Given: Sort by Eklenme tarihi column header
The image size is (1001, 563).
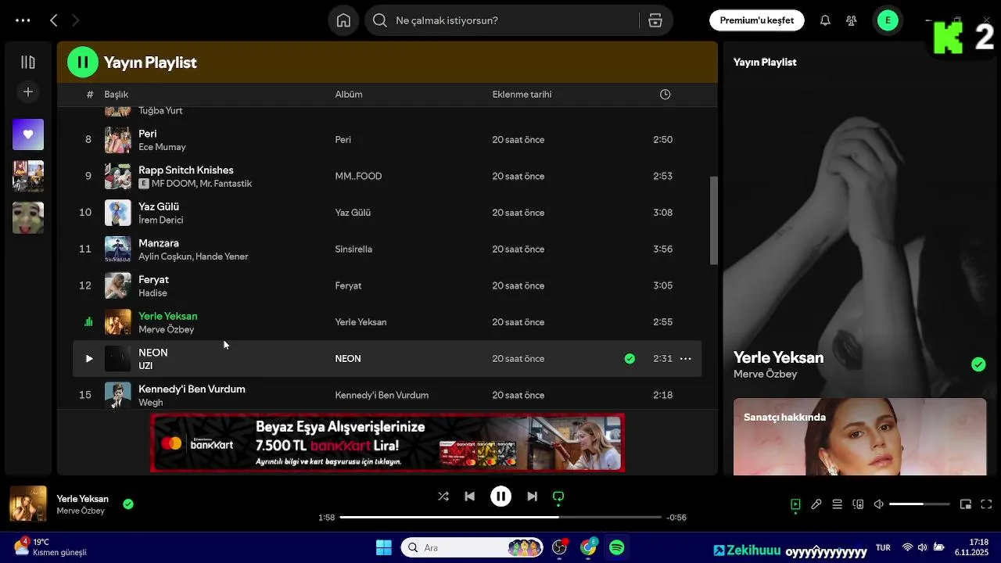Looking at the screenshot, I should 522,95.
